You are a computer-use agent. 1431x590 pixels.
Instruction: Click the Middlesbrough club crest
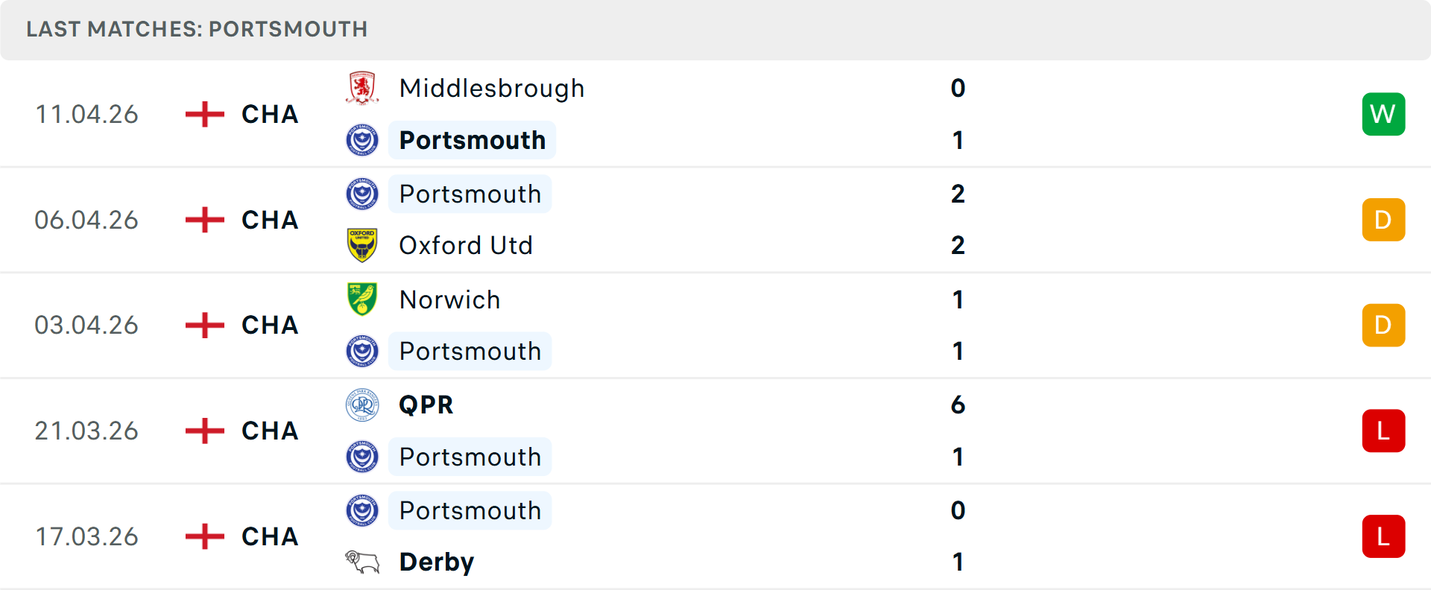click(362, 87)
